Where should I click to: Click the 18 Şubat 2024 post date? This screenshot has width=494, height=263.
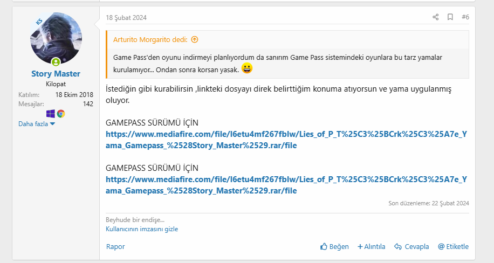point(126,18)
